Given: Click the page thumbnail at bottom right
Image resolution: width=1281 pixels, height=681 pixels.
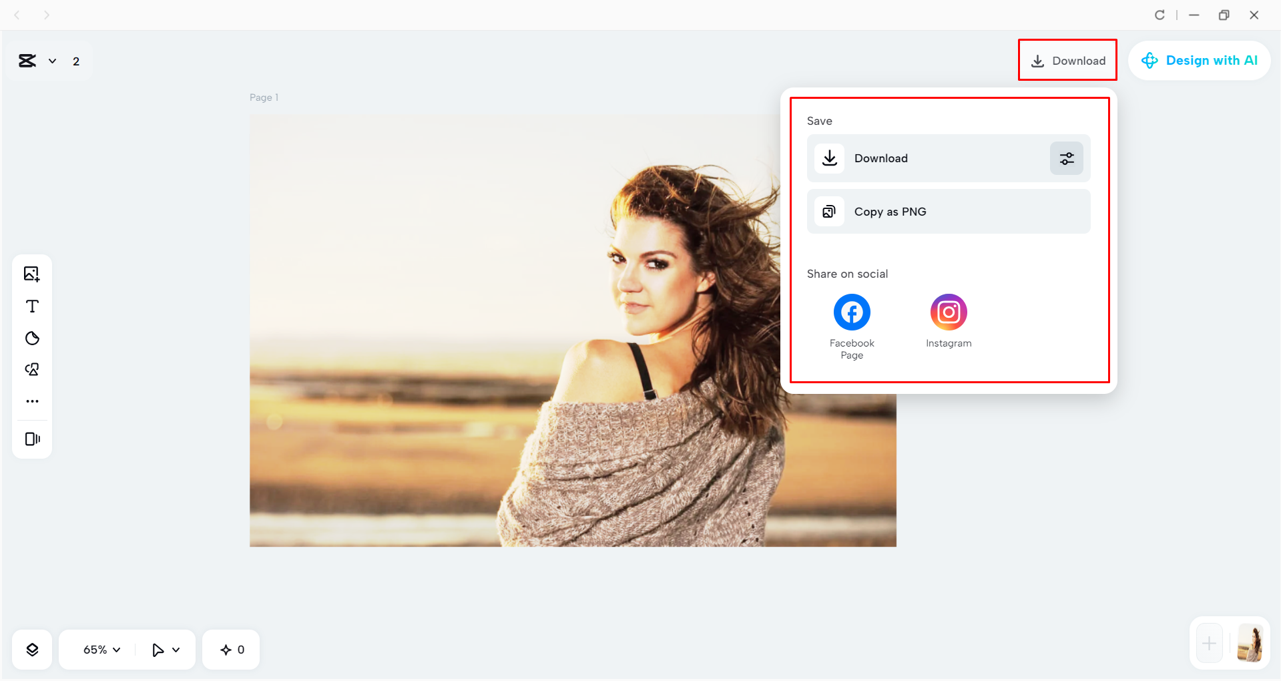Looking at the screenshot, I should click(x=1251, y=643).
